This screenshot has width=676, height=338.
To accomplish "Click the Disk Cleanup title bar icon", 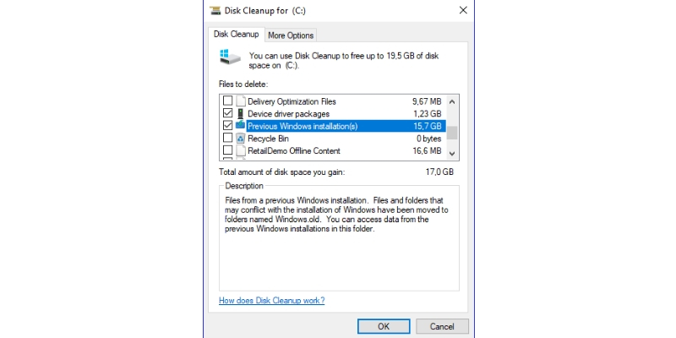I will 215,10.
